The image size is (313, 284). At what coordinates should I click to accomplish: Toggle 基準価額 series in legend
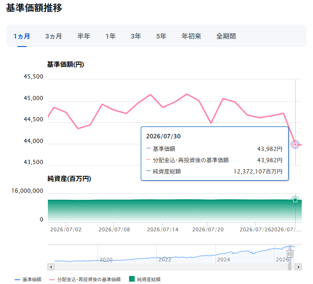click(28, 279)
